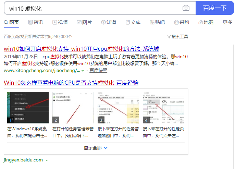Open step 2 task manager thumbnail
The width and height of the screenshot is (235, 169).
(73, 108)
